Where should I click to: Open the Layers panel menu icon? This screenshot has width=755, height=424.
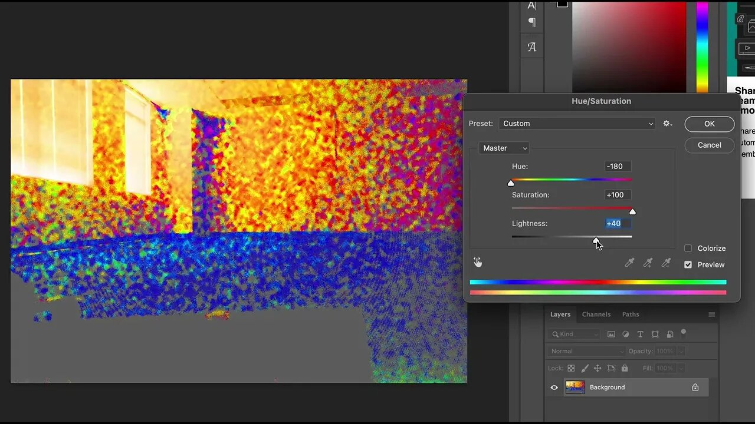(712, 314)
